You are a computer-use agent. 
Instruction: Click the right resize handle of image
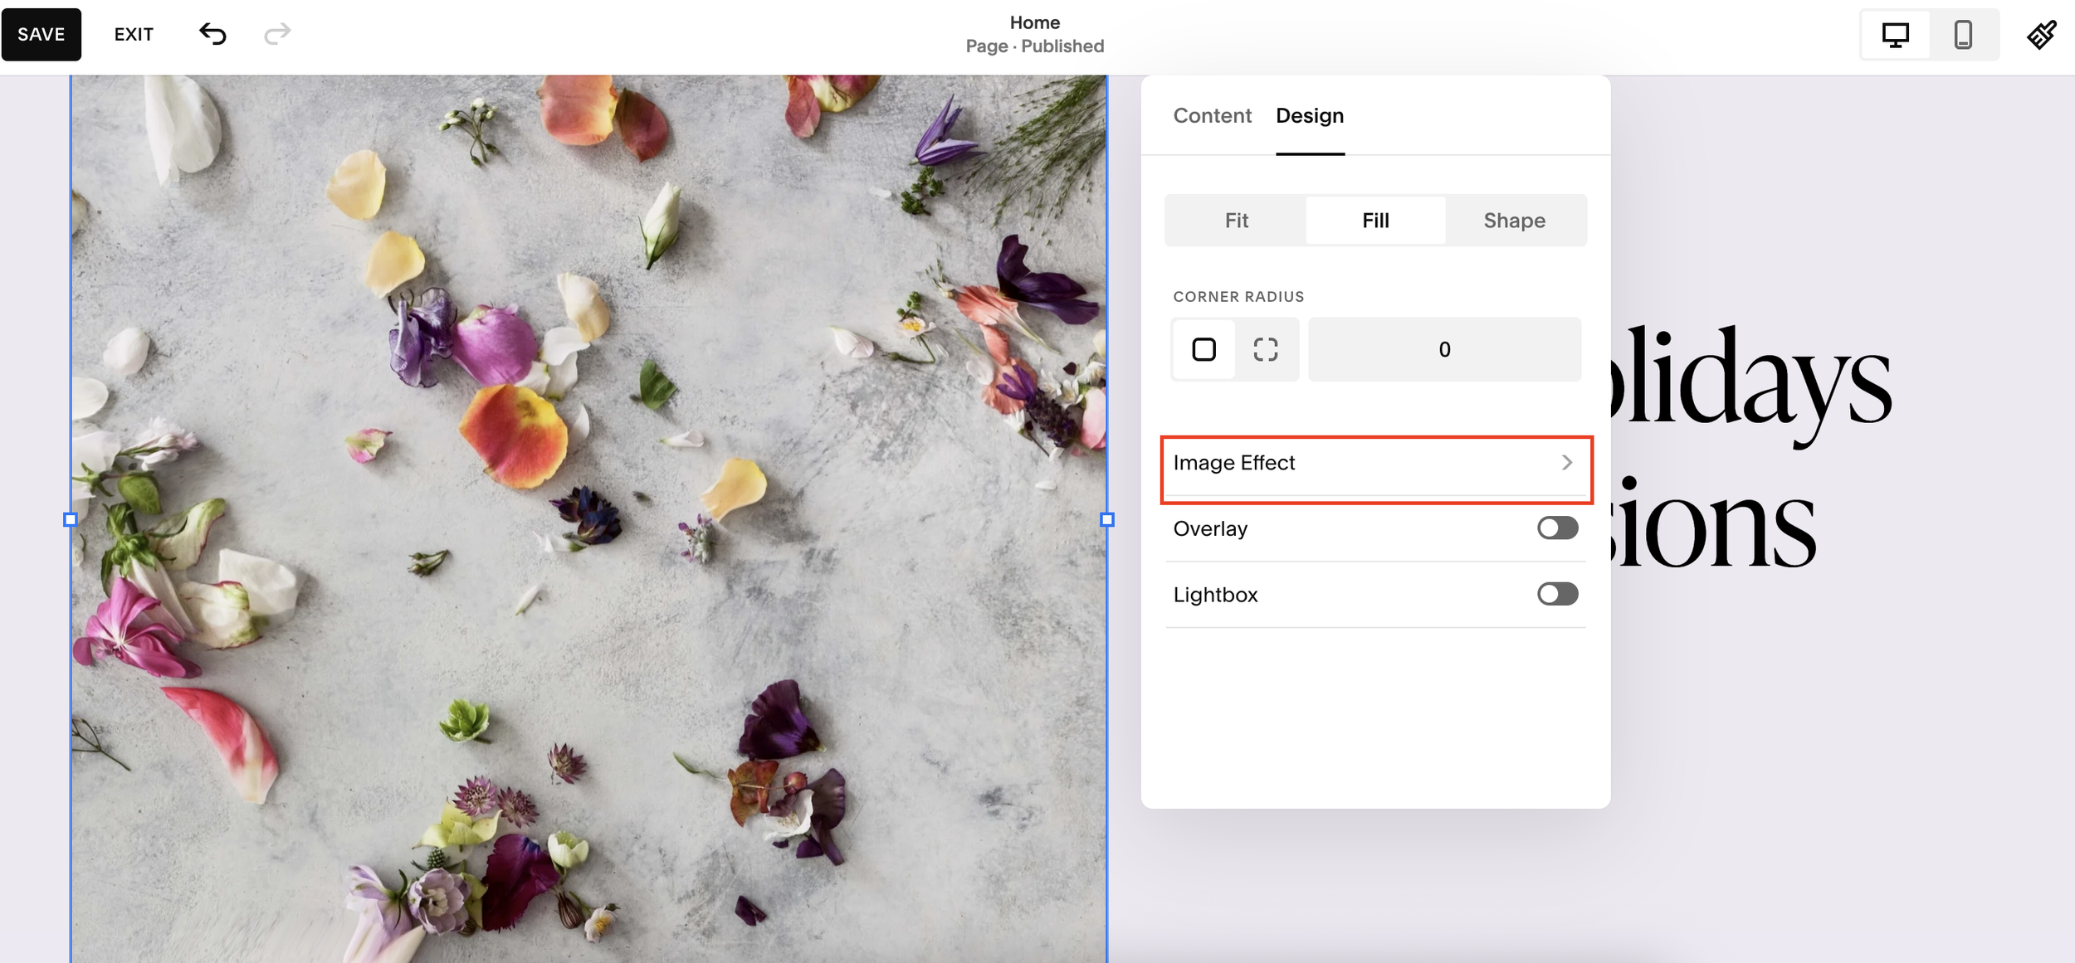(x=1106, y=520)
